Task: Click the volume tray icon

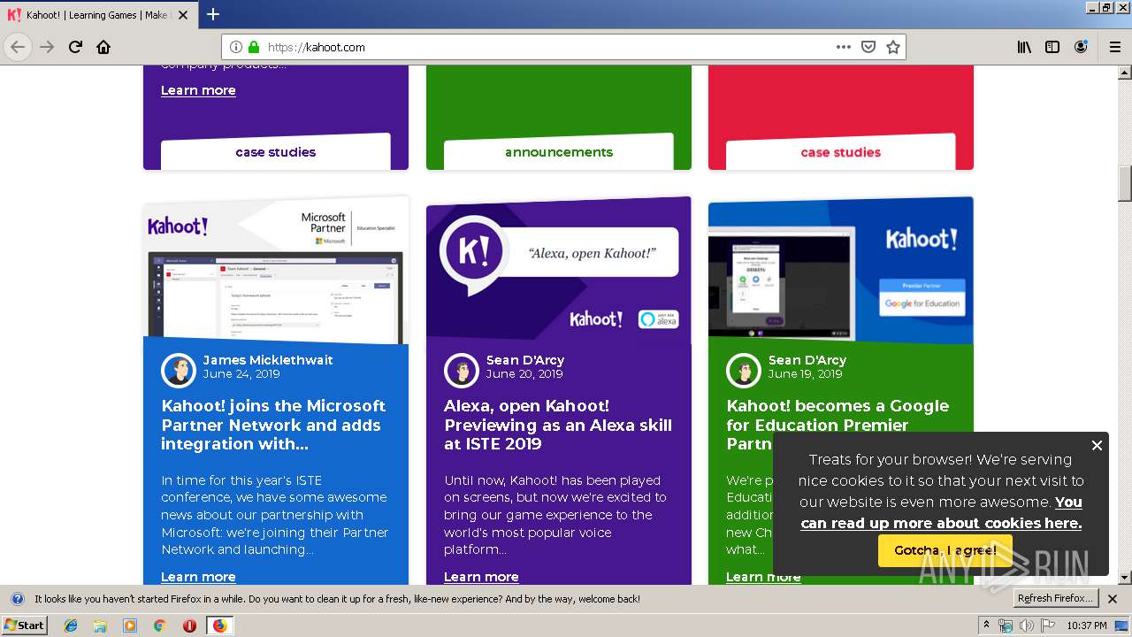Action: [x=1026, y=625]
